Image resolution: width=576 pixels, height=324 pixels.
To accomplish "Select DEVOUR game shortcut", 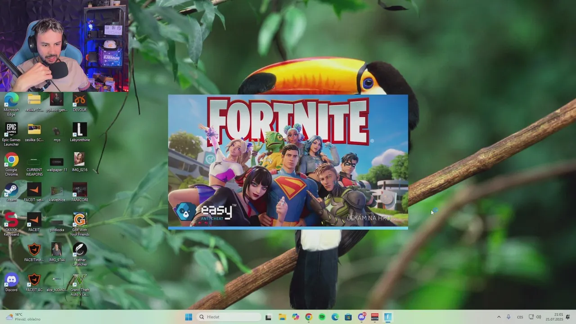I will [80, 103].
